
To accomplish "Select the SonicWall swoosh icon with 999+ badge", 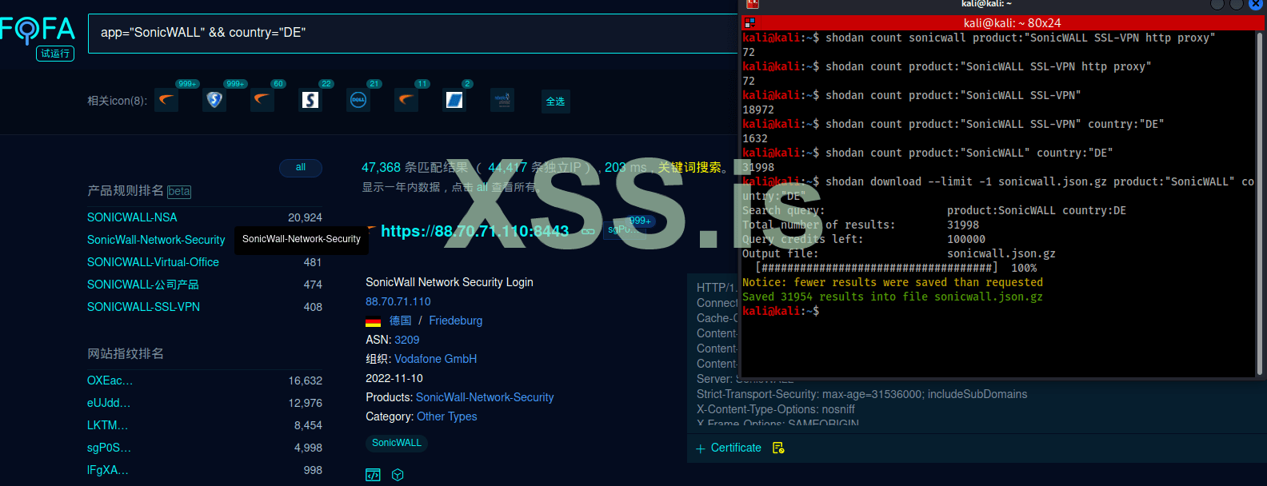I will 166,100.
